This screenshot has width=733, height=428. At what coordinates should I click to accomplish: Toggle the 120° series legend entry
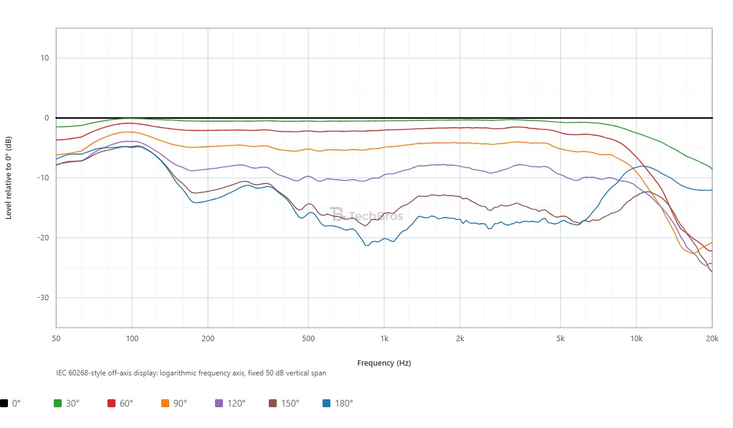tap(230, 404)
